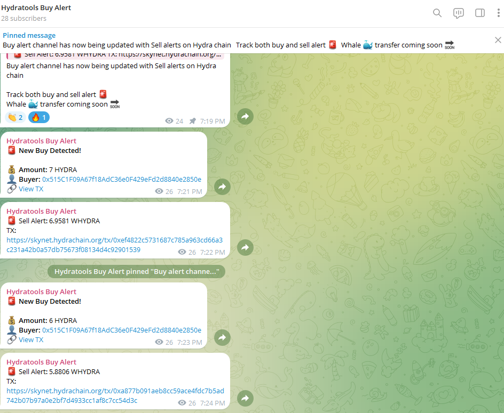Dismiss the pinned message banner

coord(498,39)
